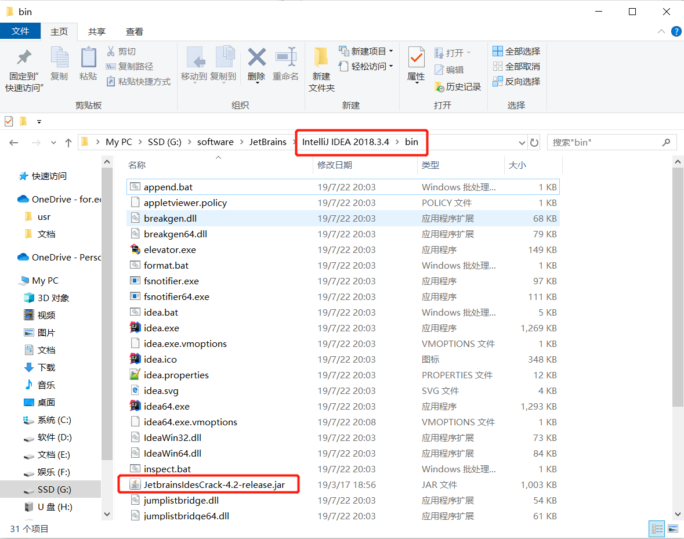684x539 pixels.
Task: Select U 盘 (H:) drive in sidebar
Action: [48, 507]
